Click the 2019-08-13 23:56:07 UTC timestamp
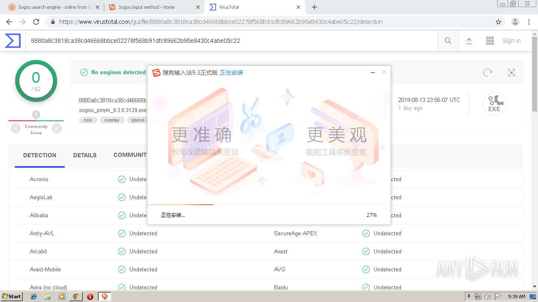Viewport: 538px width, 302px height. [x=429, y=100]
